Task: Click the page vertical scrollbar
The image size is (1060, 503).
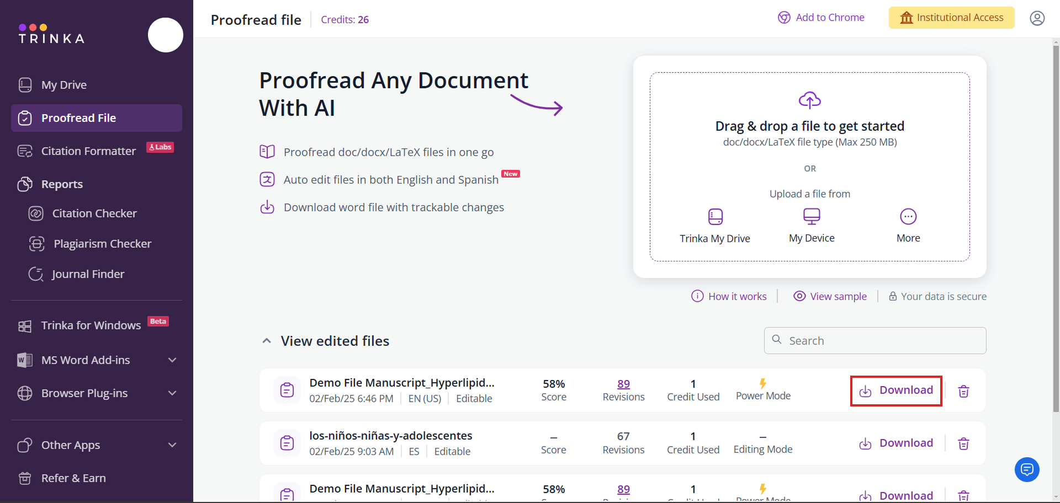Action: [x=1056, y=228]
